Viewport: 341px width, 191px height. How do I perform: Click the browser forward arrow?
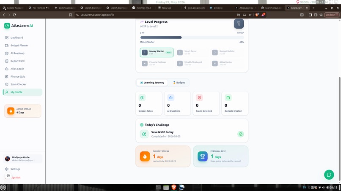click(9, 15)
